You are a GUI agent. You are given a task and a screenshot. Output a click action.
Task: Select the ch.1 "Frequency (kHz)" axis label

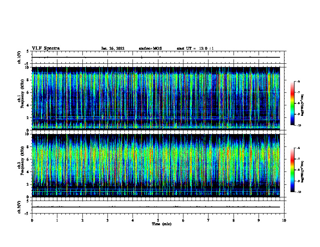click(23, 94)
